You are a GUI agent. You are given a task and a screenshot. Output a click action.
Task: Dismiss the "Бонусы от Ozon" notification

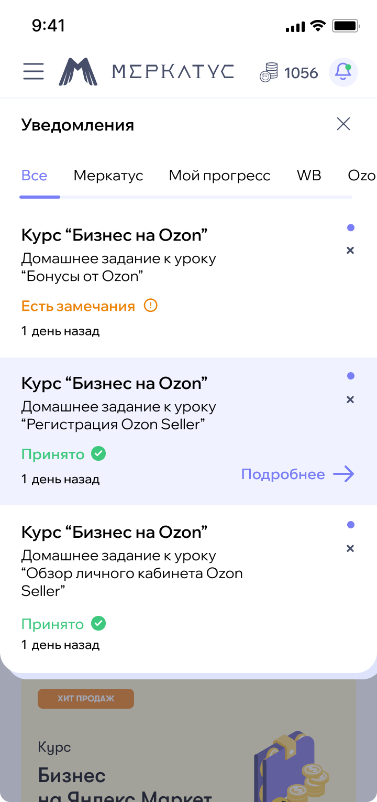pos(350,251)
